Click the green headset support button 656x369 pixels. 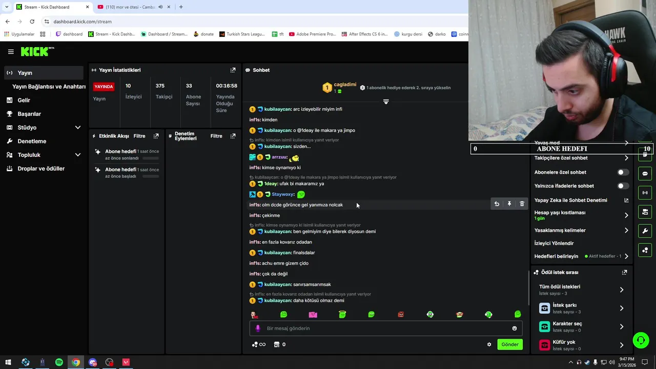(x=640, y=340)
